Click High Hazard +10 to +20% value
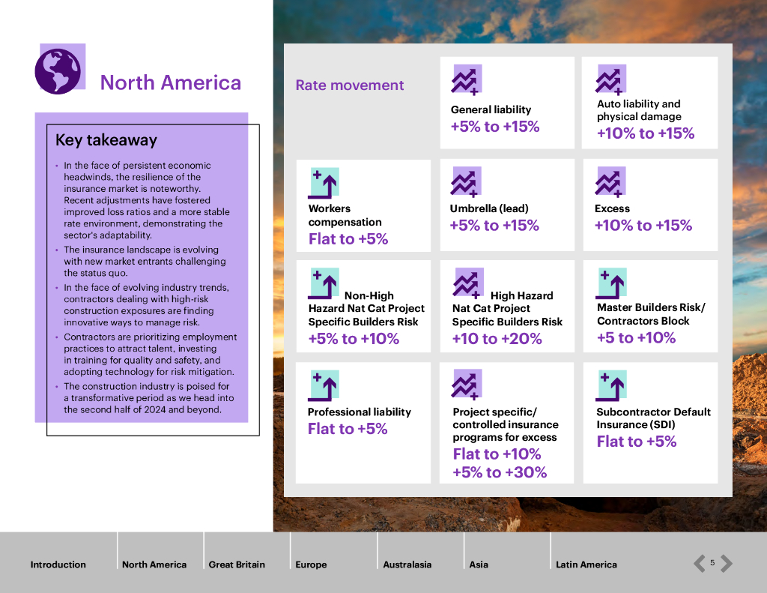Screen dimensions: 767x593 coord(497,339)
